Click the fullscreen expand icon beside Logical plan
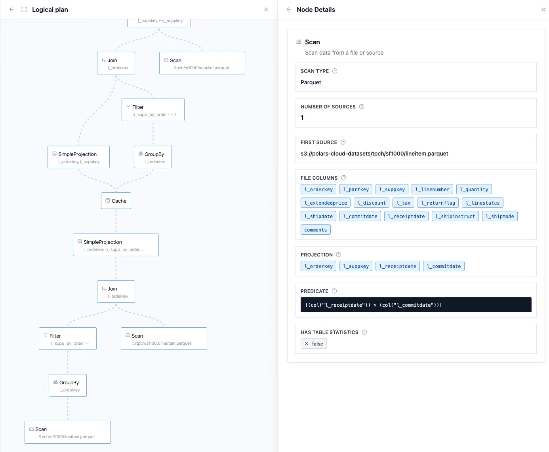The width and height of the screenshot is (549, 452). coord(24,9)
